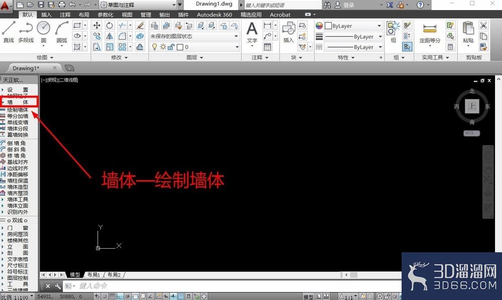Click the Save icon in quick access toolbar
The image size is (502, 300).
41,5
